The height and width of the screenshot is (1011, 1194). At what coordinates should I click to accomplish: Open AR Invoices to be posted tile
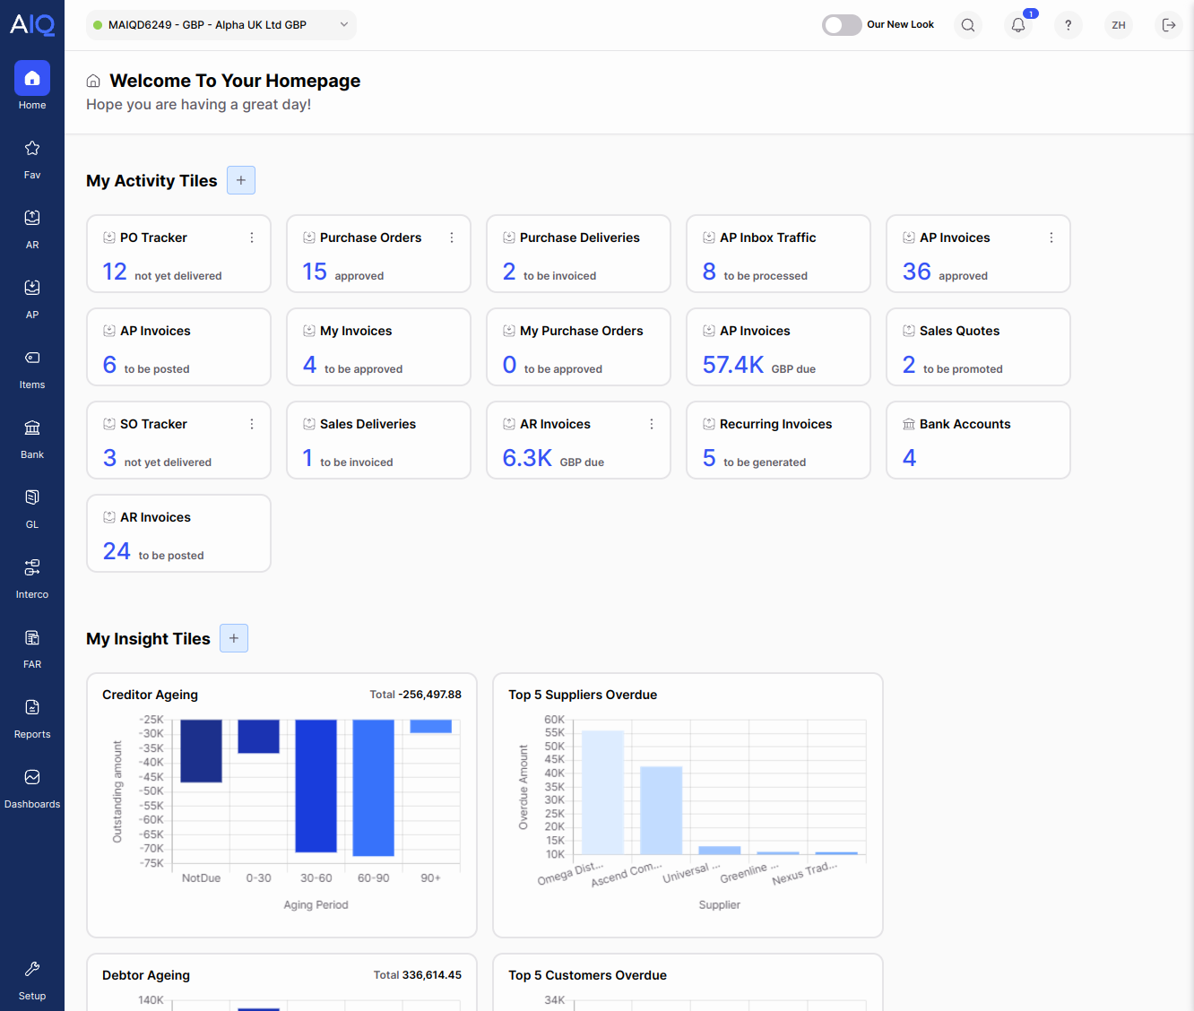coord(178,533)
